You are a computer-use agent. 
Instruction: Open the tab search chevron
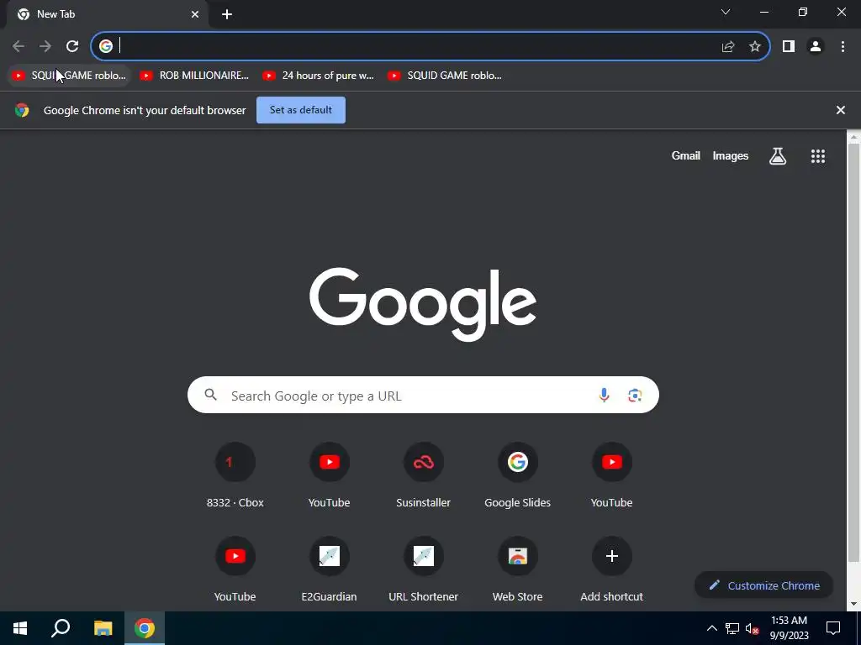[x=726, y=12]
